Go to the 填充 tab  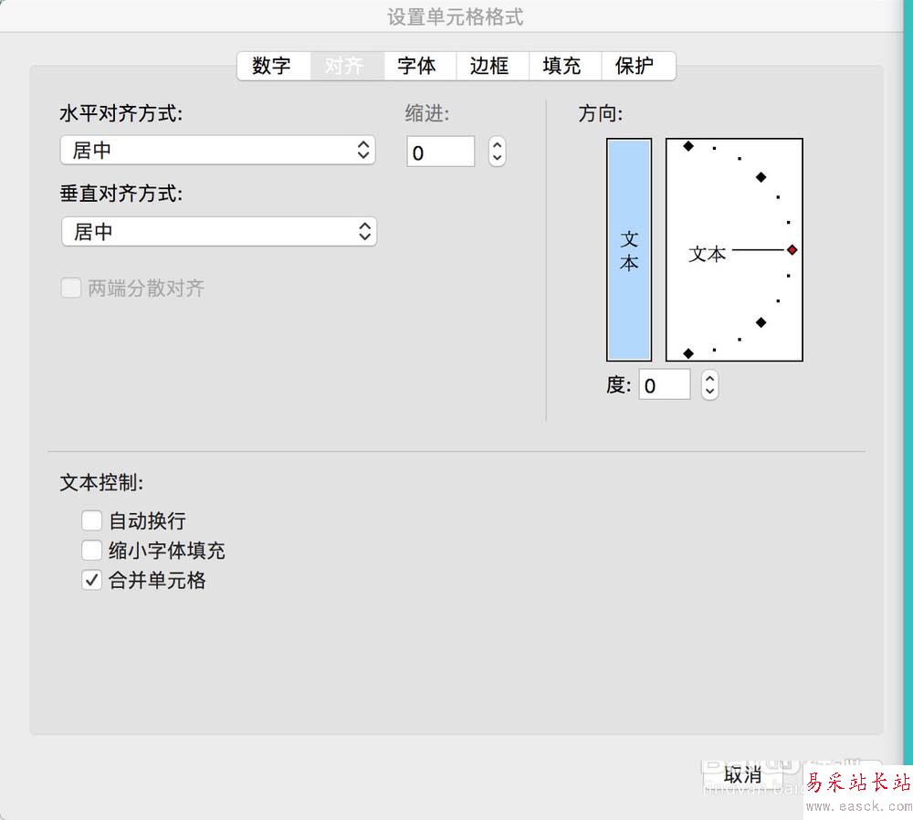[x=561, y=66]
